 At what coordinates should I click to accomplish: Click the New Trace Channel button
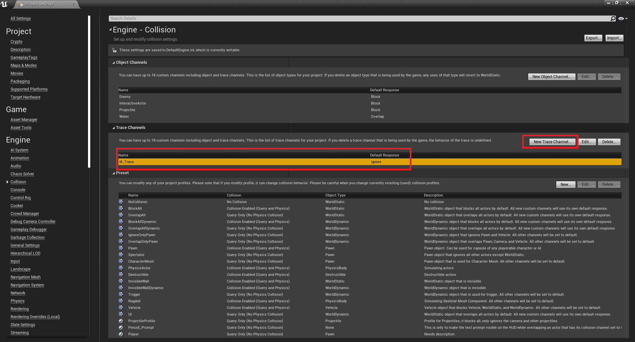552,142
